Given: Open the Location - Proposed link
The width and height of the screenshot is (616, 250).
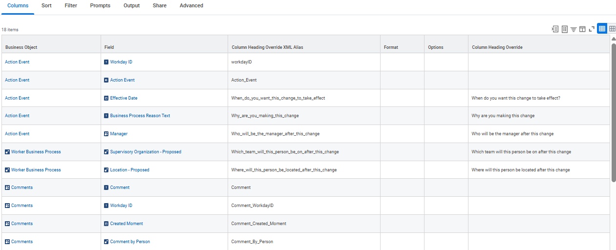Looking at the screenshot, I should [129, 170].
